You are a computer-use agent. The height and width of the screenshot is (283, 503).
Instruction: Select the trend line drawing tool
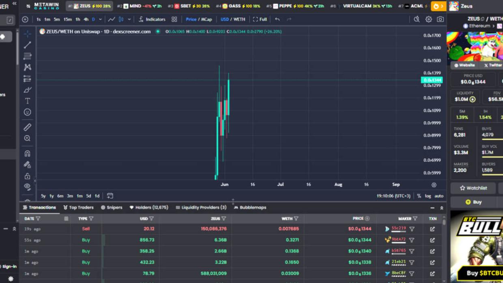(x=27, y=45)
